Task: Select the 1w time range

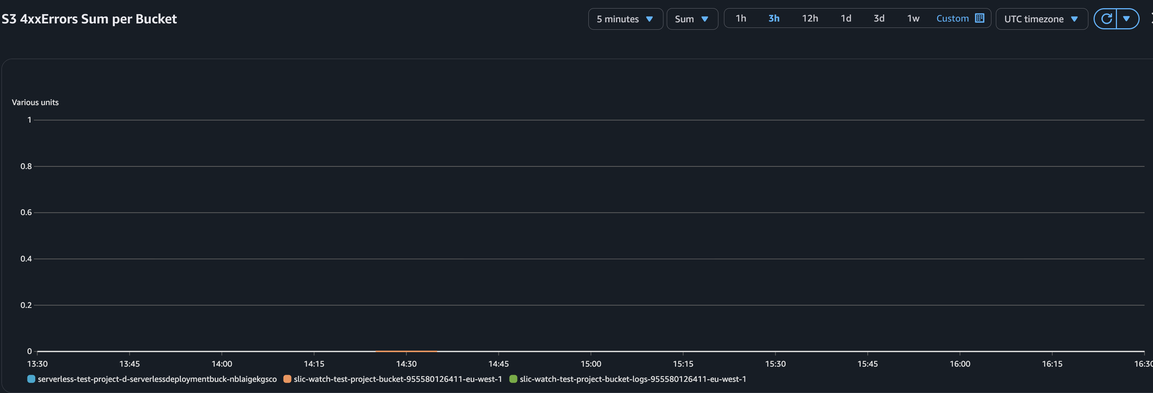Action: click(913, 18)
